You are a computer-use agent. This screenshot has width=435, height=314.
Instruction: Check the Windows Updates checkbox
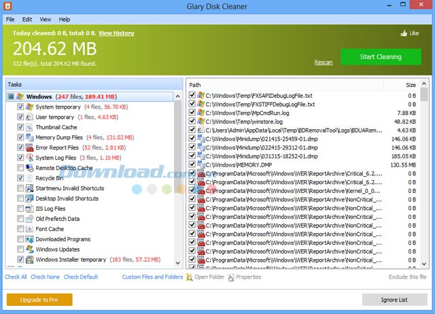point(20,249)
